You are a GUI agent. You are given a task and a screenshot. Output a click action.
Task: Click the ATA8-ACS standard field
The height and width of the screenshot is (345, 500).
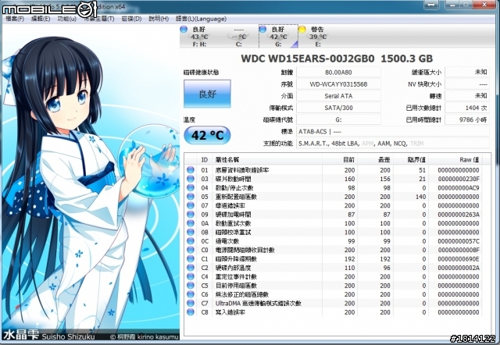[x=393, y=132]
